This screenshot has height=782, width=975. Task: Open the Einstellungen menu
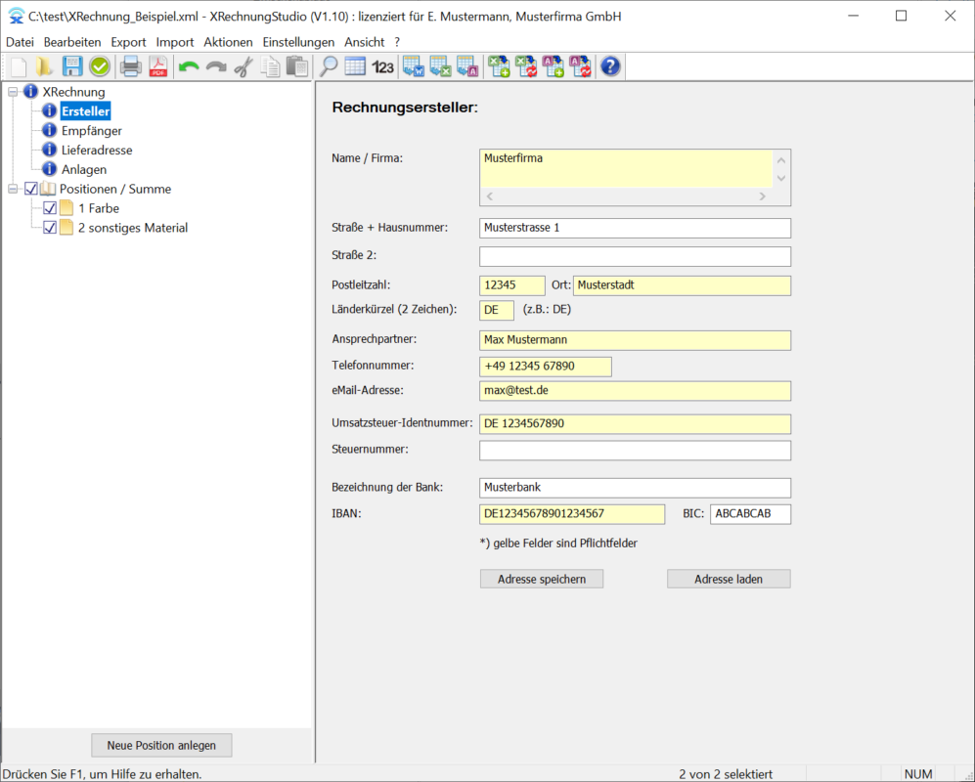pyautogui.click(x=298, y=42)
